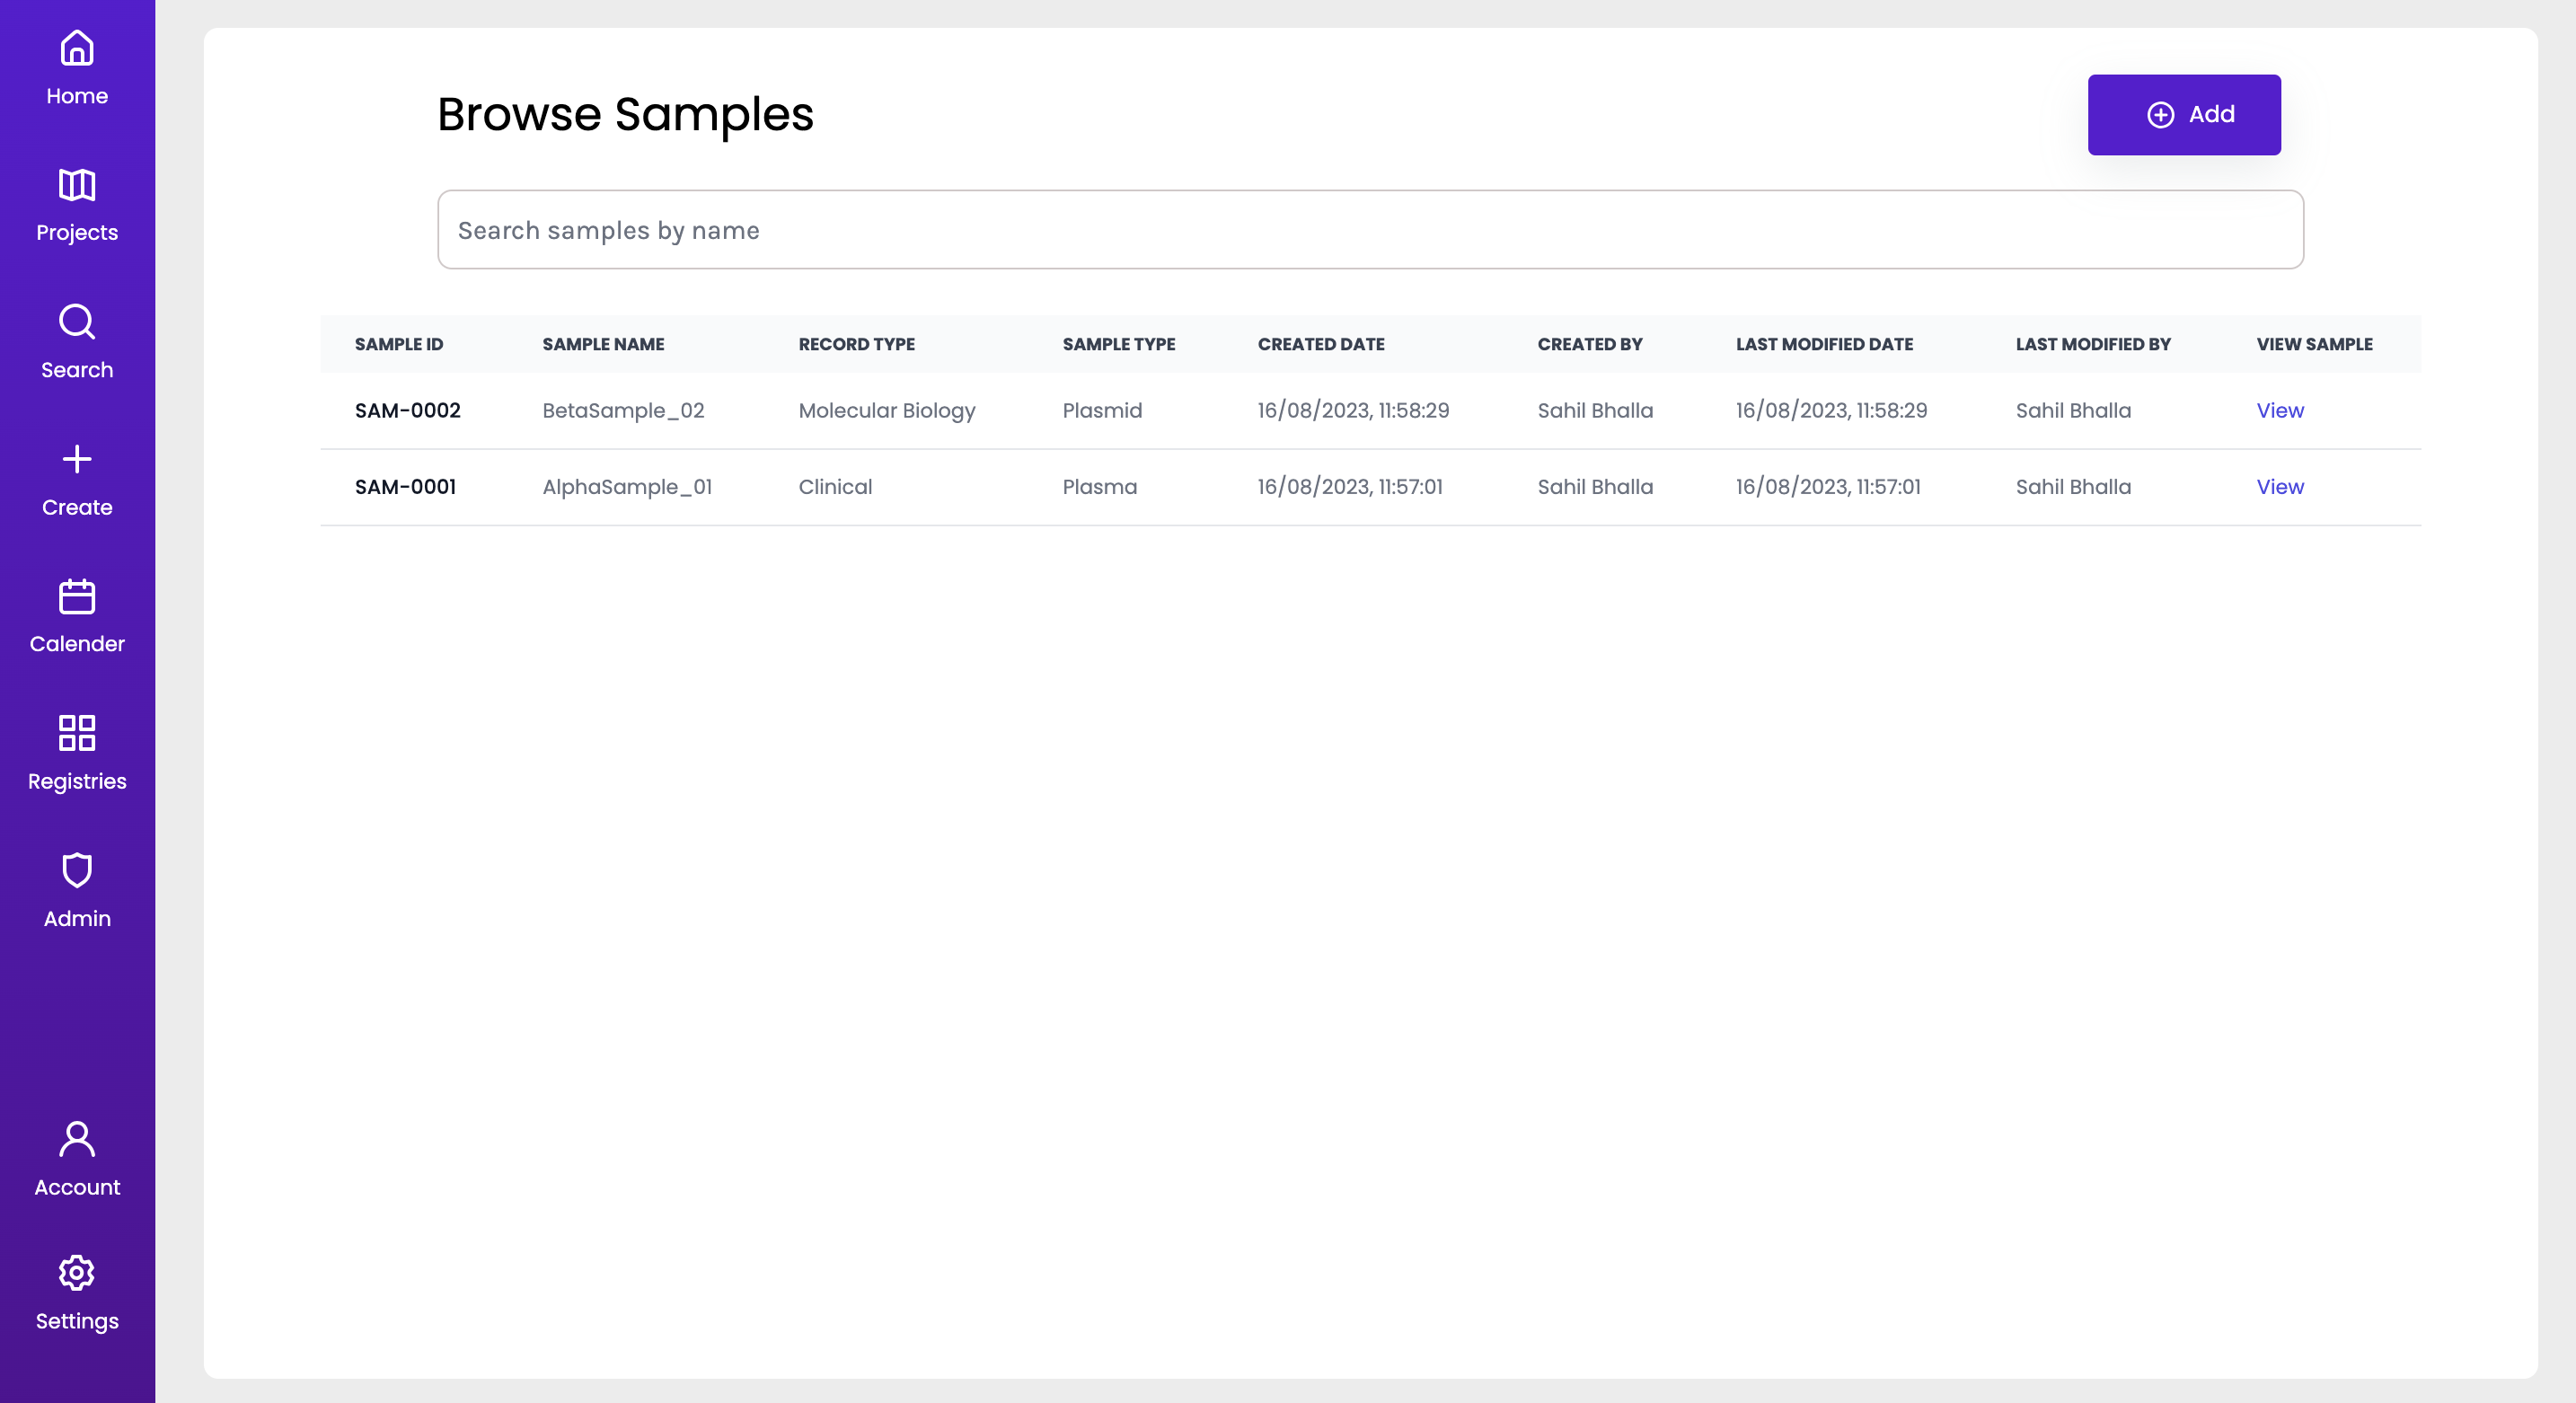Click the Registries label in sidebar

(77, 781)
